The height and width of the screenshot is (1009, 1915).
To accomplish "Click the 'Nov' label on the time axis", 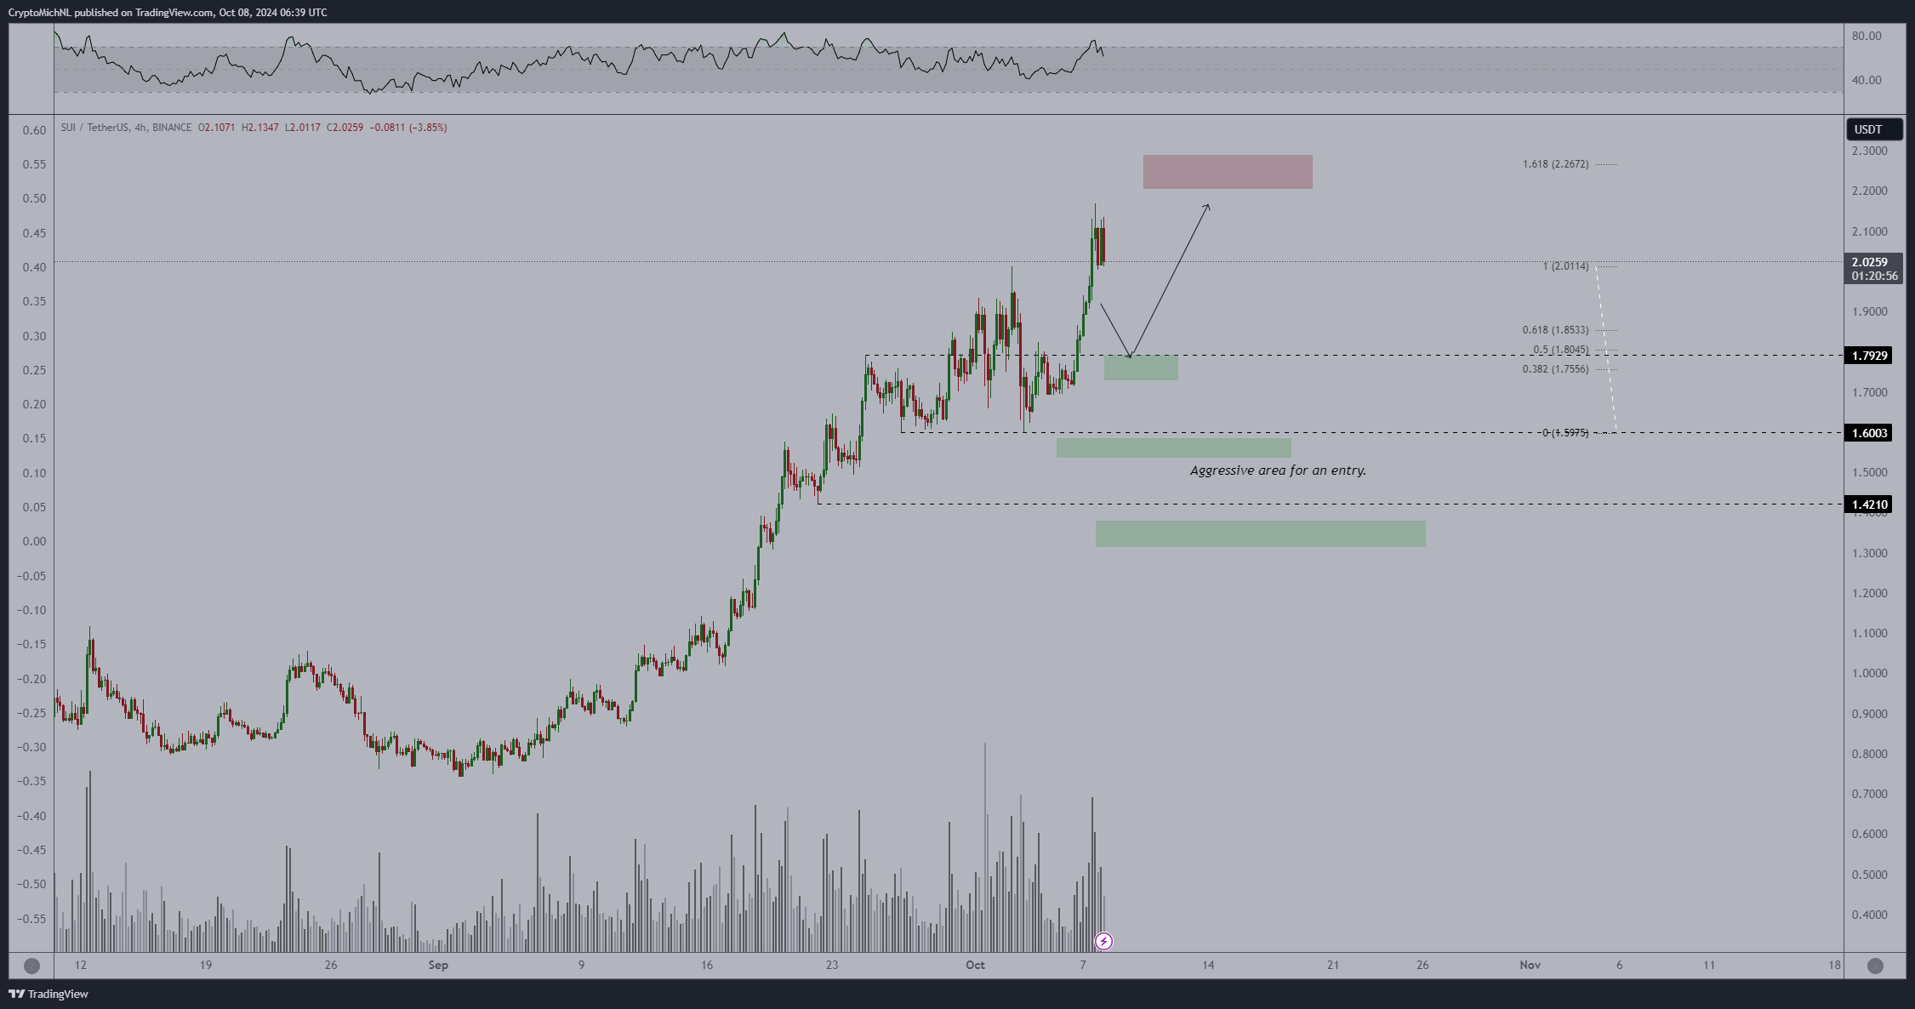I will pos(1530,965).
